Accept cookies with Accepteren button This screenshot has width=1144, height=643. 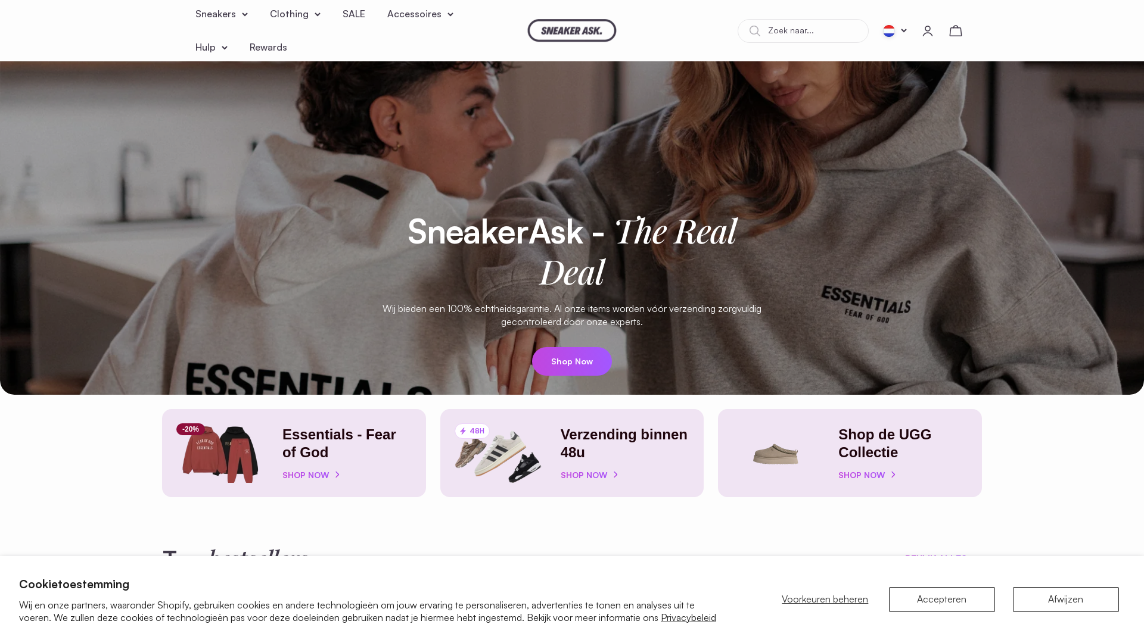(x=941, y=600)
